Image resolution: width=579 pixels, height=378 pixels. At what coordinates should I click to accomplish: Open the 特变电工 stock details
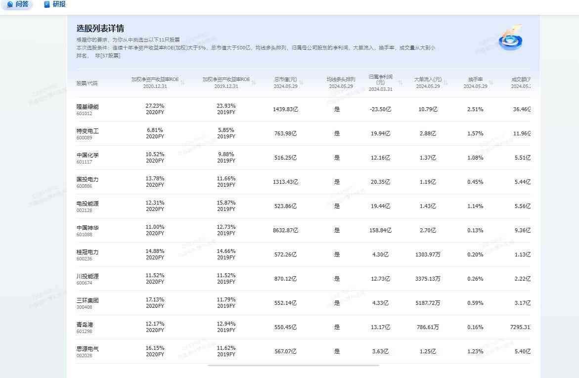(88, 130)
